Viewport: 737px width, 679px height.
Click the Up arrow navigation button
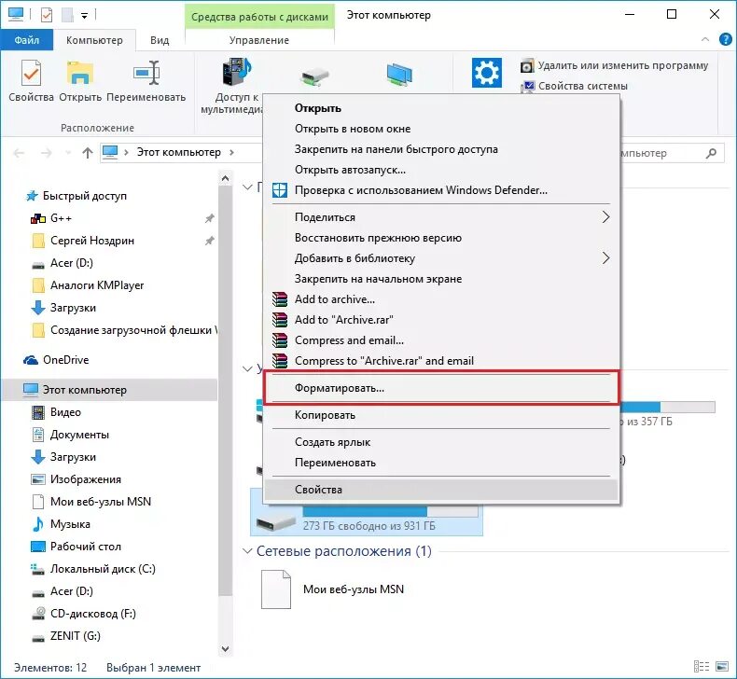[x=88, y=153]
